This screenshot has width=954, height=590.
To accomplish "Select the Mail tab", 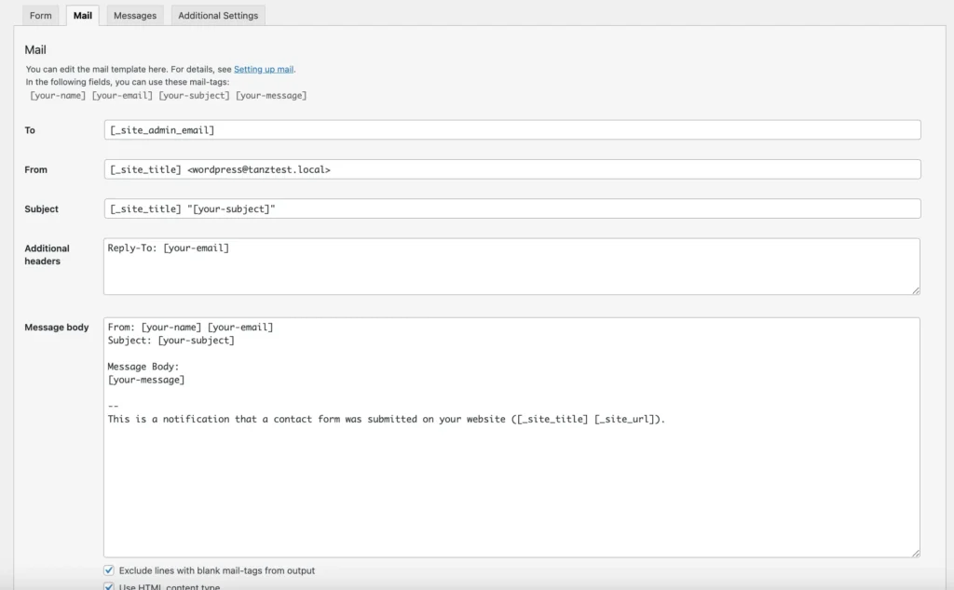I will click(83, 15).
